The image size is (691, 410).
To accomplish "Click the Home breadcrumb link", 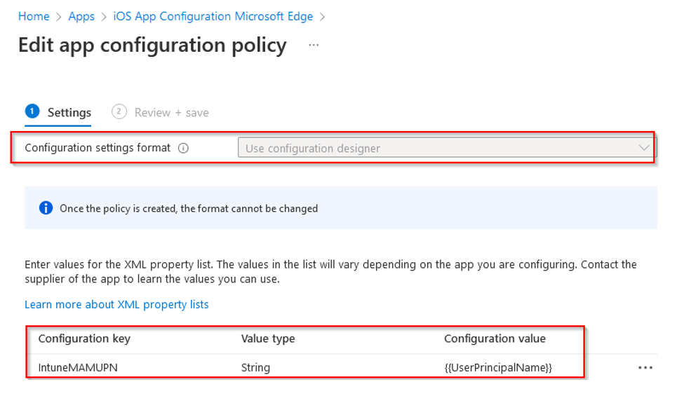I will pyautogui.click(x=34, y=16).
